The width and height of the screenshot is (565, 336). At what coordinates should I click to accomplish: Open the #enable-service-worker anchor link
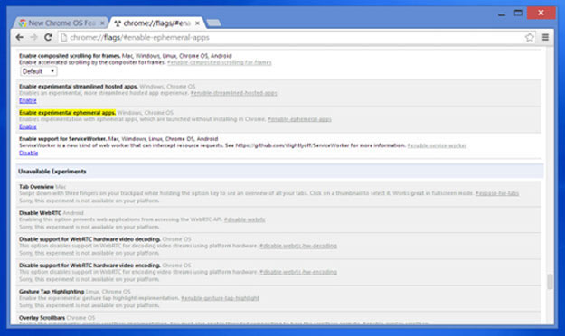pyautogui.click(x=437, y=145)
